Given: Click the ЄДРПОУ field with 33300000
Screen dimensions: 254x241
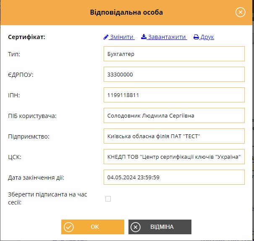Looking at the screenshot, I should pos(174,74).
